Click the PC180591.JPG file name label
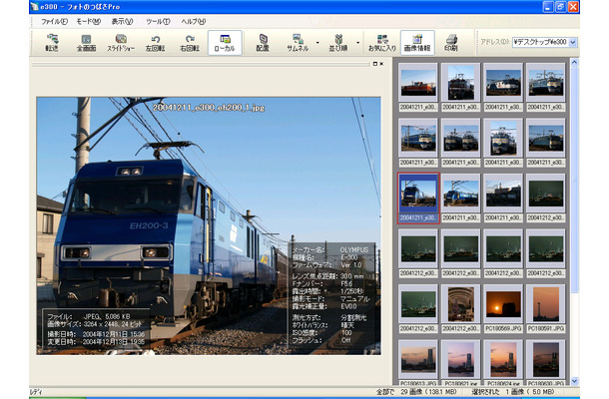Screen dimensions: 609x399 pyautogui.click(x=546, y=328)
